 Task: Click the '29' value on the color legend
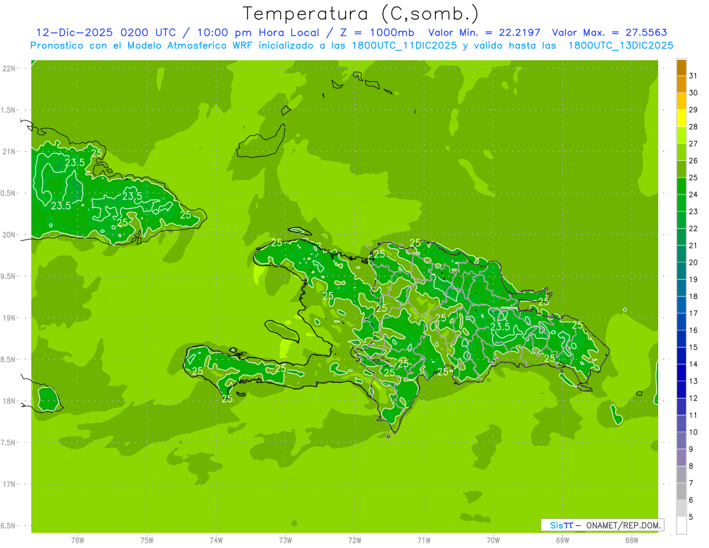tap(694, 110)
